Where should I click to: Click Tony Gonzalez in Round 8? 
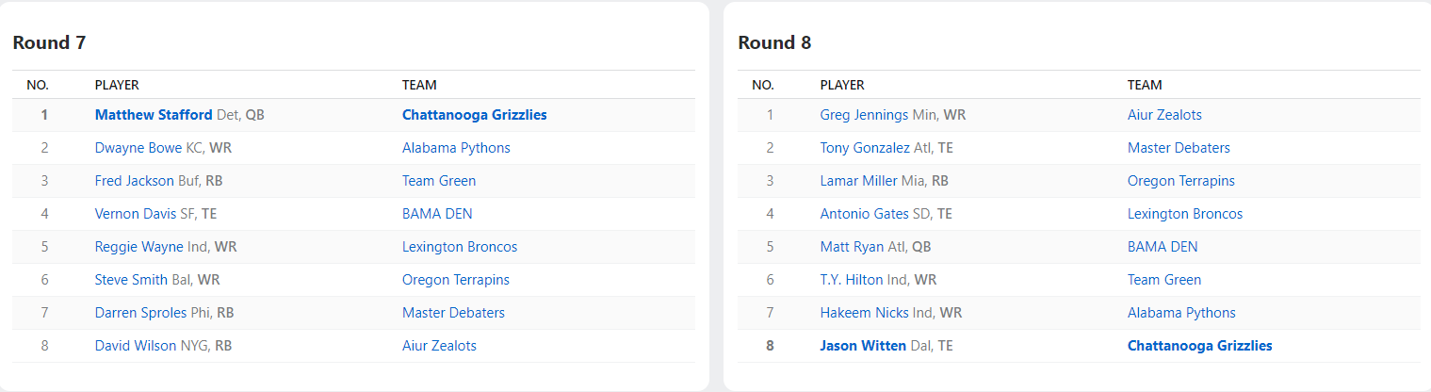click(865, 148)
